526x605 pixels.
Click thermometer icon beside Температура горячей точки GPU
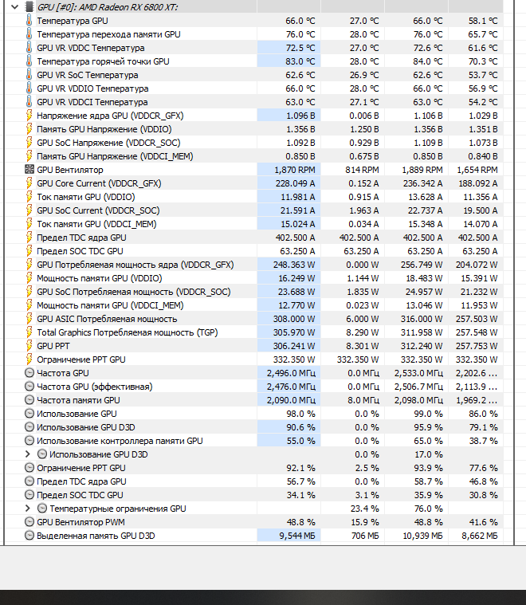coord(29,61)
